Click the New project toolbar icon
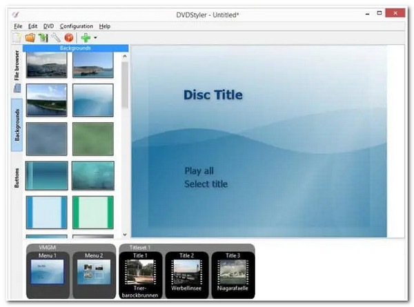This screenshot has height=307, width=414. click(17, 38)
